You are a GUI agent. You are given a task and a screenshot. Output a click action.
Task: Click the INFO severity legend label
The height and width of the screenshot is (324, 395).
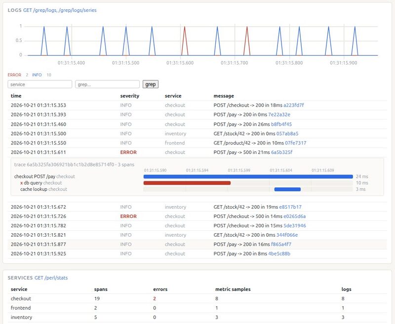(37, 75)
